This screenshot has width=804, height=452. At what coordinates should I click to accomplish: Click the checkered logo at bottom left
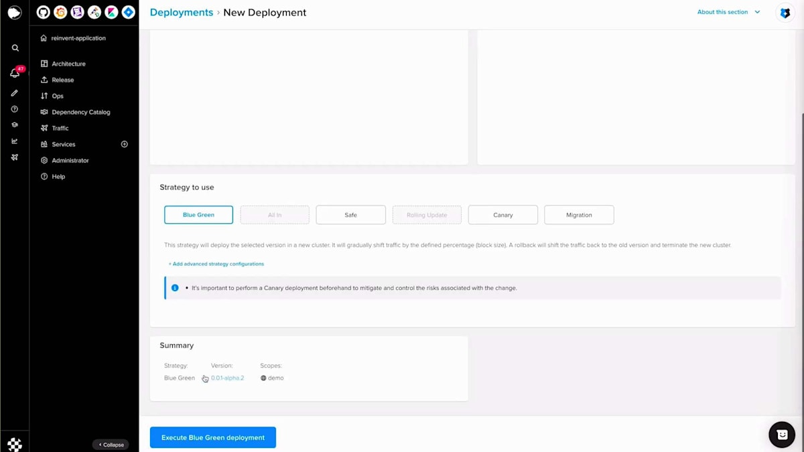tap(15, 444)
